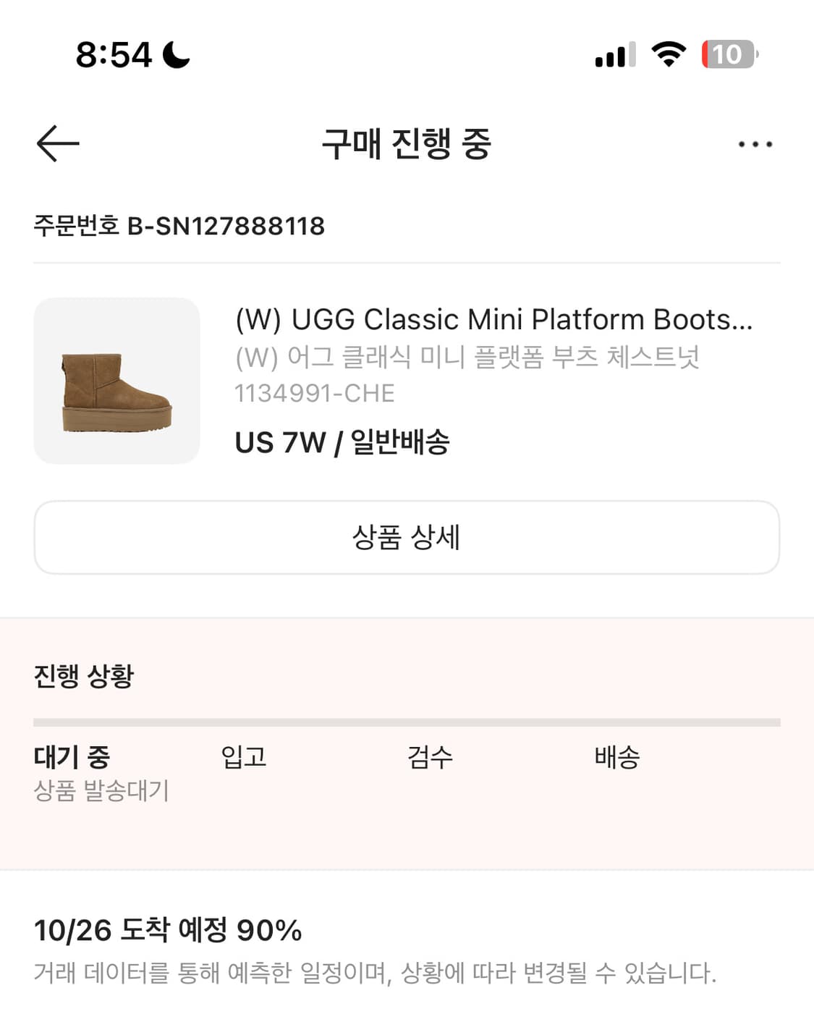Tap the battery indicator in status bar
Screen dimensions: 814x1022
729,55
